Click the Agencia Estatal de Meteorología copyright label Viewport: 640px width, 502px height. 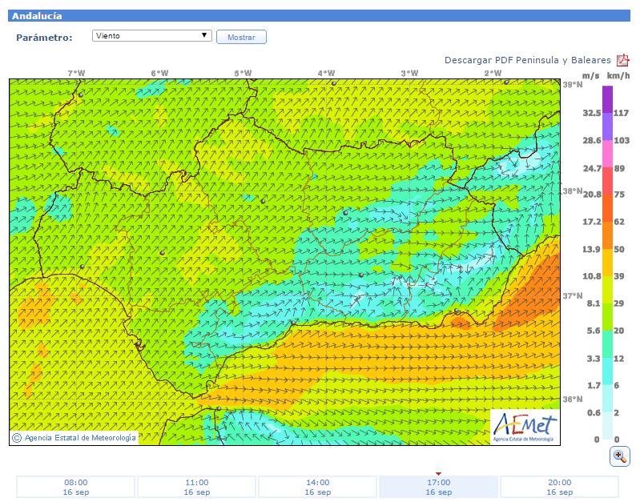click(74, 437)
